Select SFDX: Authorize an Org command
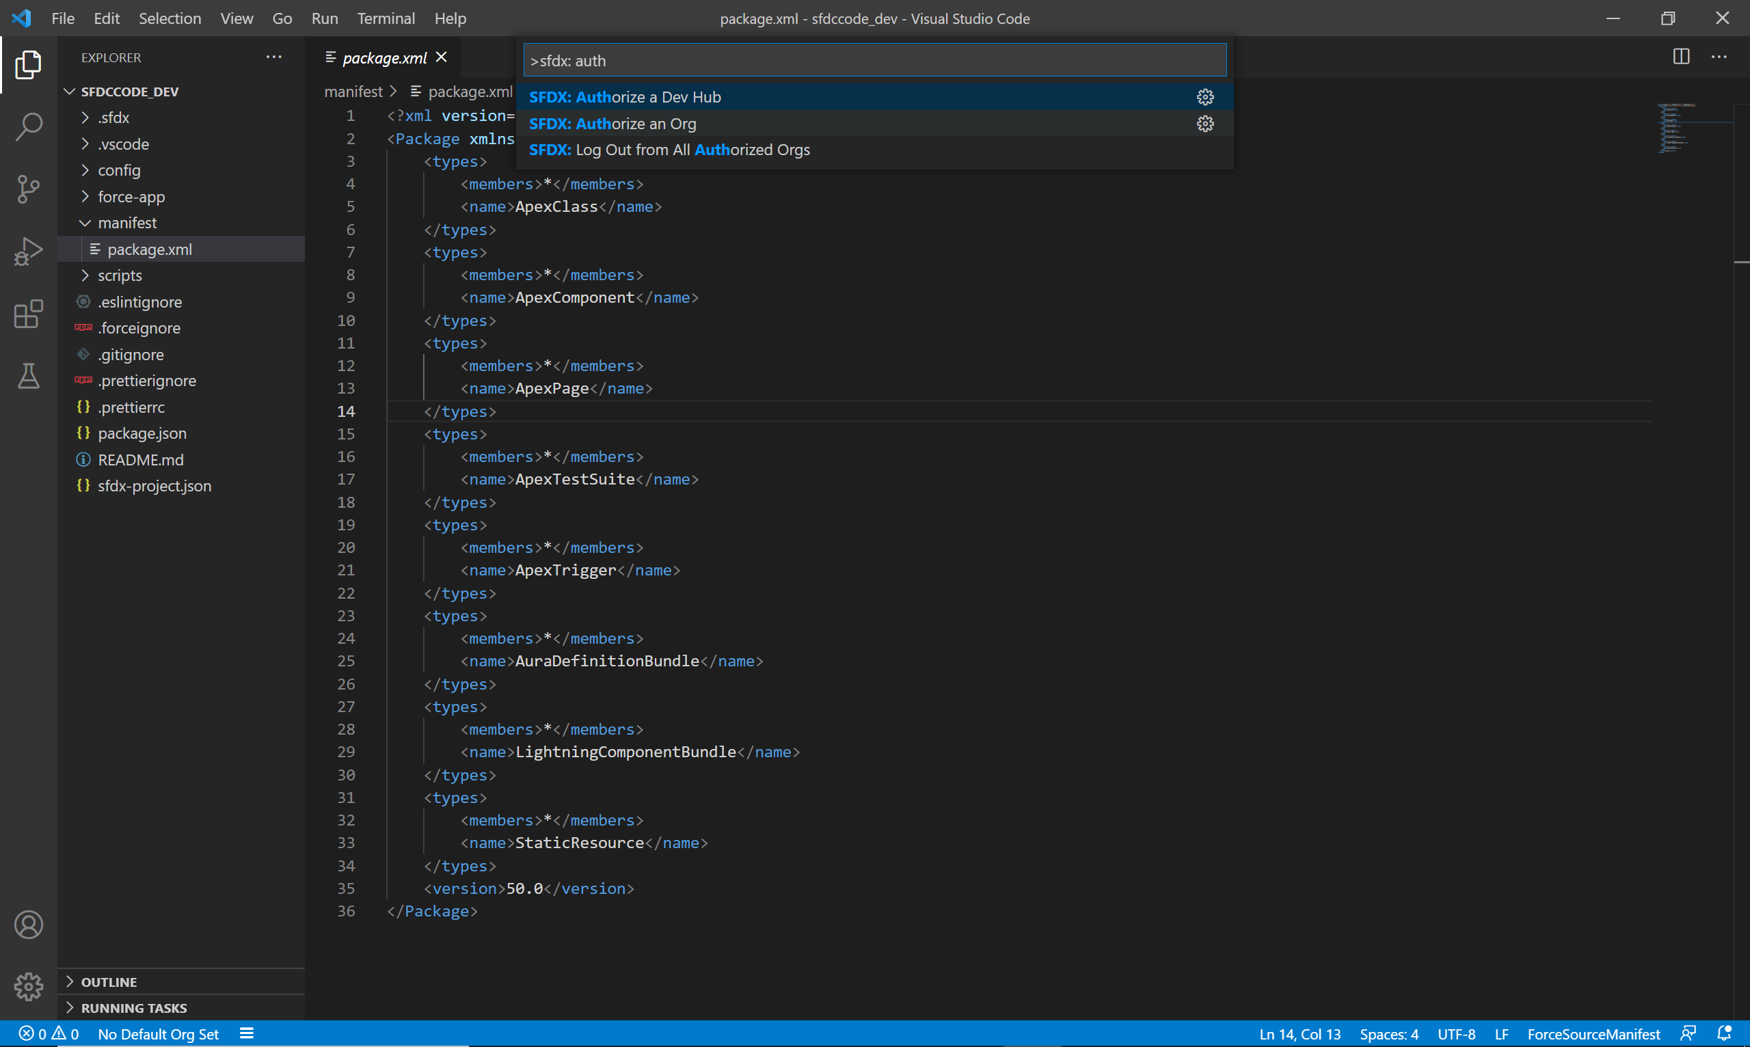This screenshot has width=1750, height=1047. click(612, 124)
